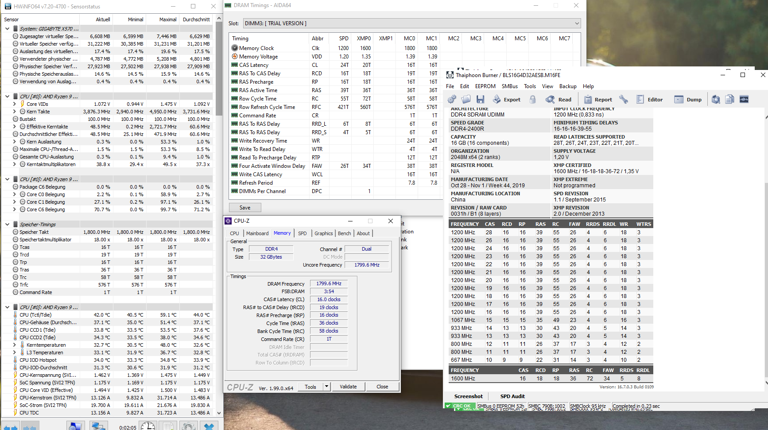Click the FSB:DRAM ratio field in CPU-Z
The height and width of the screenshot is (430, 768).
point(329,291)
